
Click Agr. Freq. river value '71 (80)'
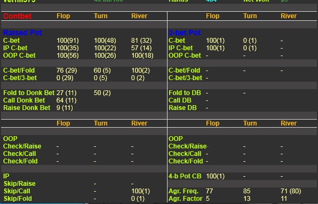(x=291, y=191)
